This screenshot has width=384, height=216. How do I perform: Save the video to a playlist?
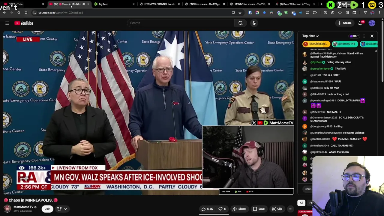pos(259,209)
